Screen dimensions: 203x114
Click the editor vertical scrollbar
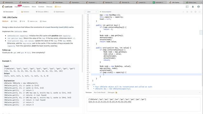[x=202, y=67]
